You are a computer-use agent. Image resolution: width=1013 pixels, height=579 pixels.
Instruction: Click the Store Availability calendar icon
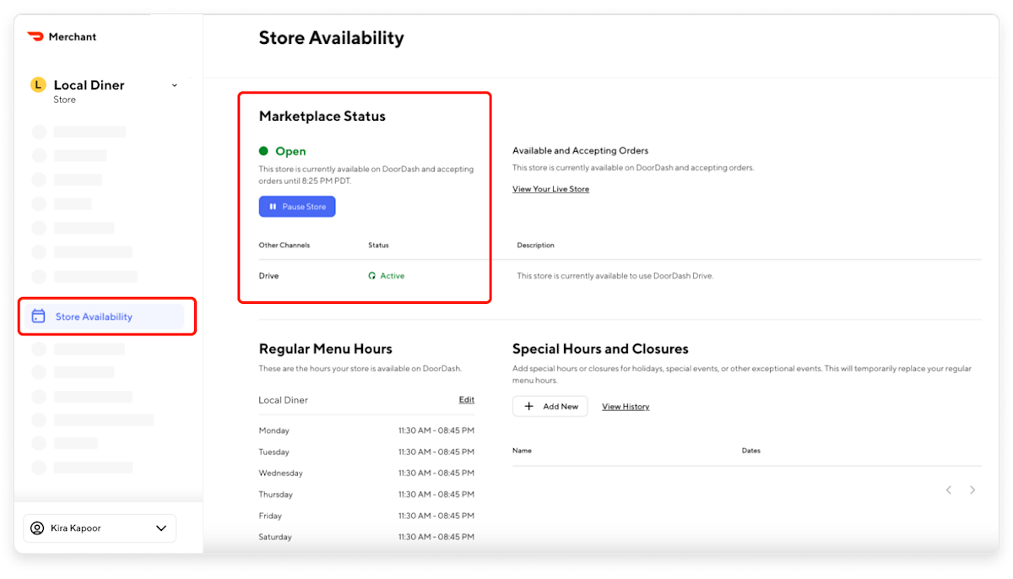(38, 317)
